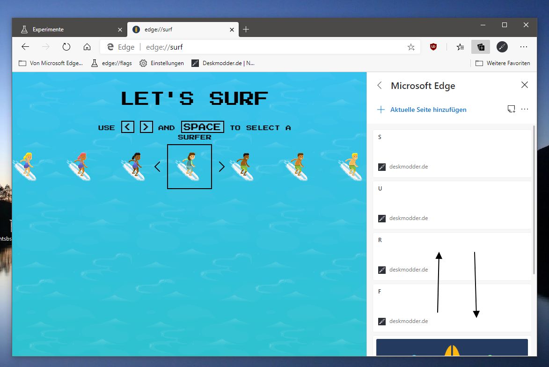Image resolution: width=549 pixels, height=367 pixels.
Task: Open the uBlock Origin extension
Action: tap(433, 47)
